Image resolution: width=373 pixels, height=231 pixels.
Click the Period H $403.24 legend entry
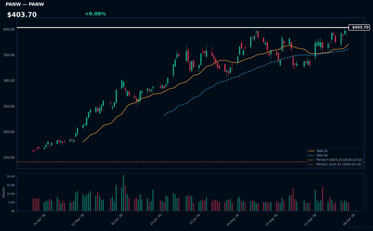tap(335, 160)
